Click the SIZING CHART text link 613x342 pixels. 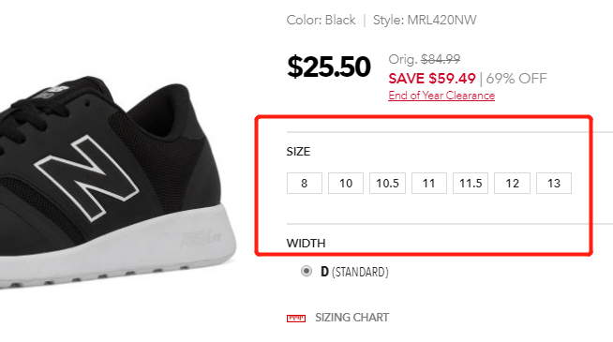[351, 318]
